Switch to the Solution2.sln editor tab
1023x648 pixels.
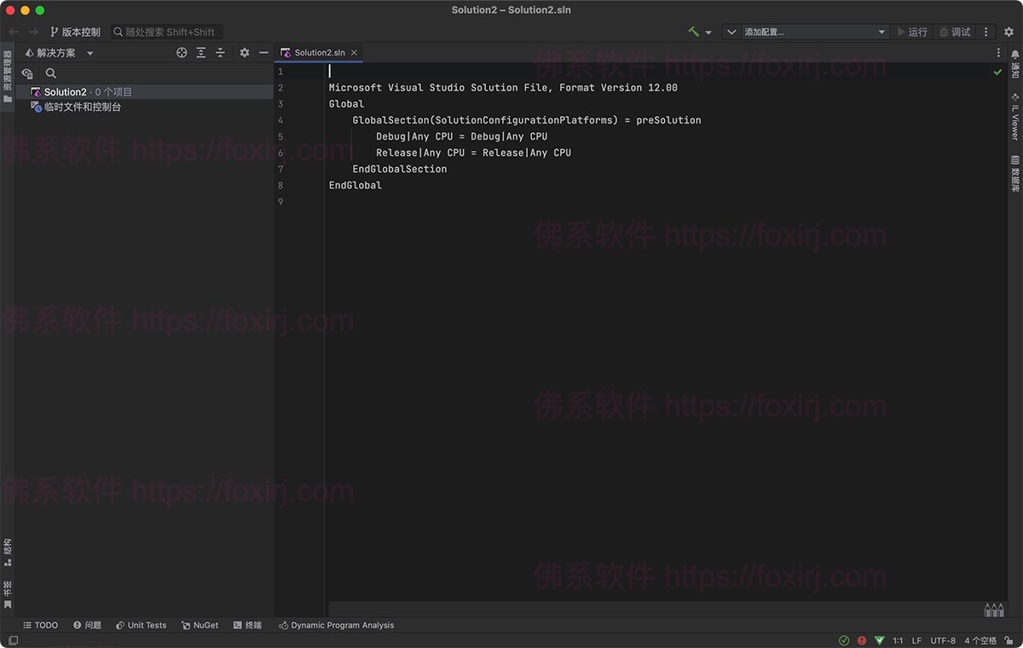click(319, 51)
